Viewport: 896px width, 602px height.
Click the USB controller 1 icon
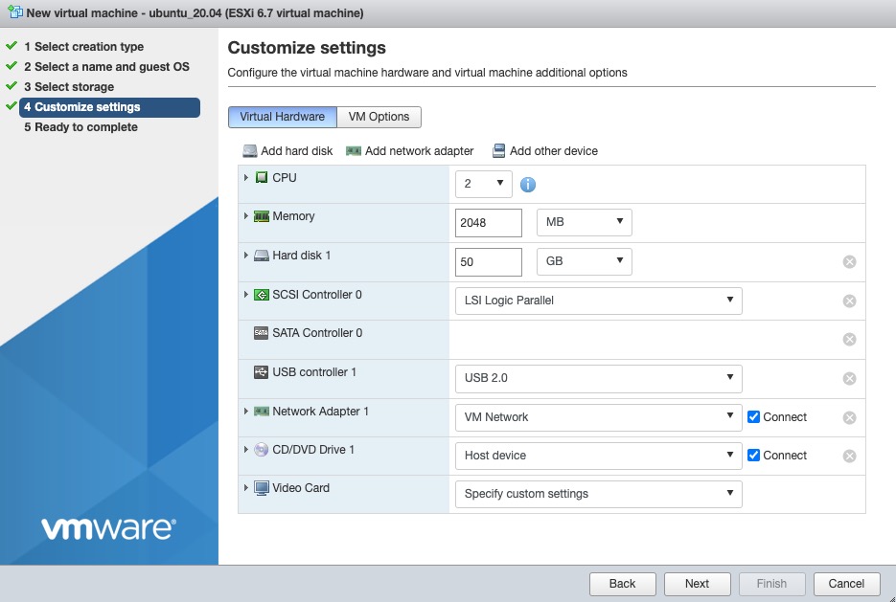tap(262, 372)
